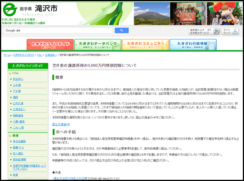The height and width of the screenshot is (181, 244).
Task: Click the group photo with TV screen
Action: (188, 14)
